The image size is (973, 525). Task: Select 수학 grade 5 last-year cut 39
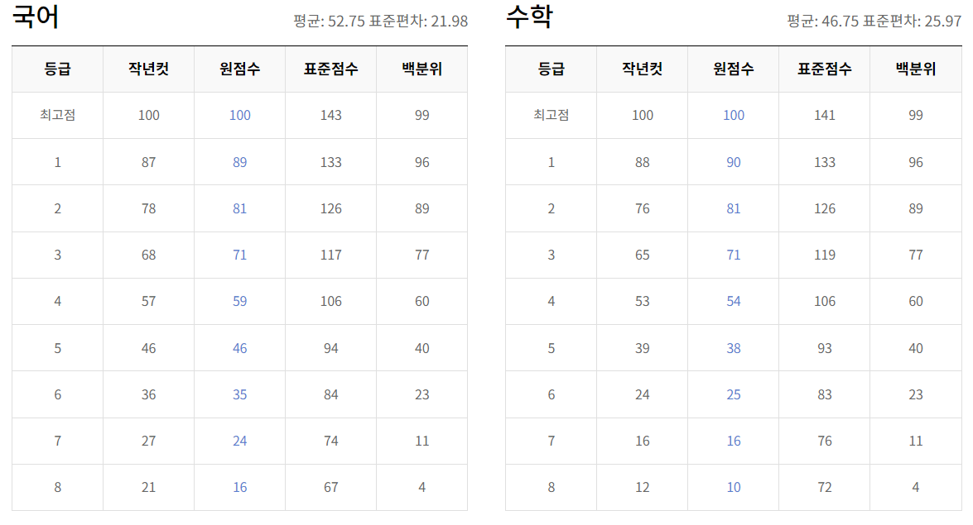(643, 348)
